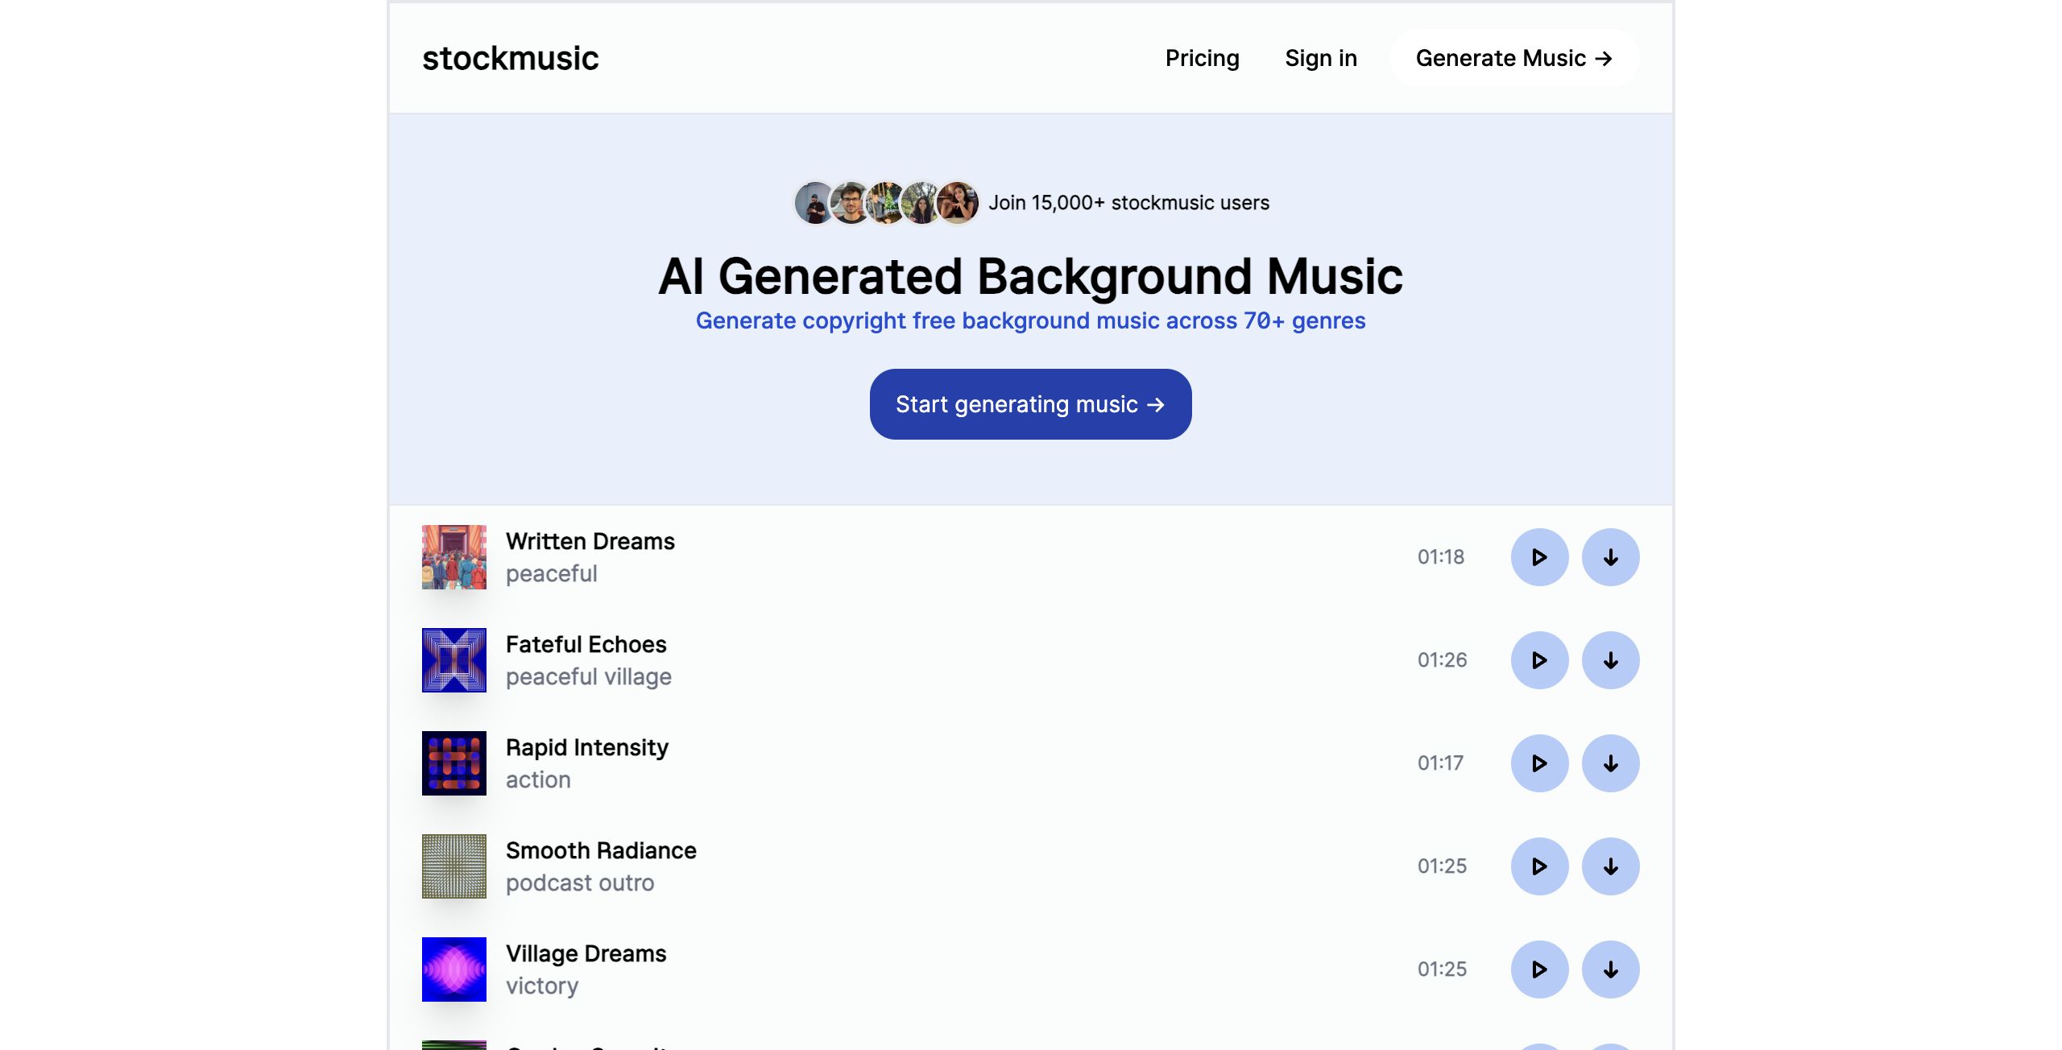Download the Village Dreams track

click(x=1610, y=969)
